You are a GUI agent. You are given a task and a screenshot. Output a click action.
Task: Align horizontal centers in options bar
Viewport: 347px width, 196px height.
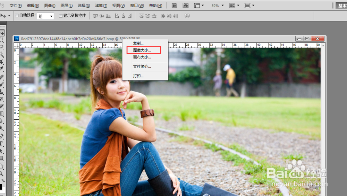(123, 16)
